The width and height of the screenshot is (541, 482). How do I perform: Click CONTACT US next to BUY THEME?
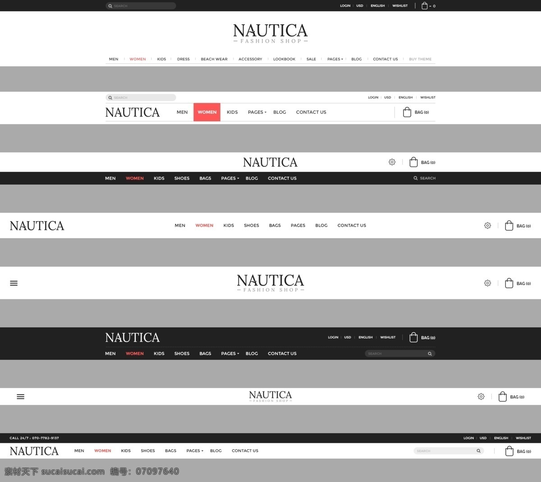(x=385, y=59)
